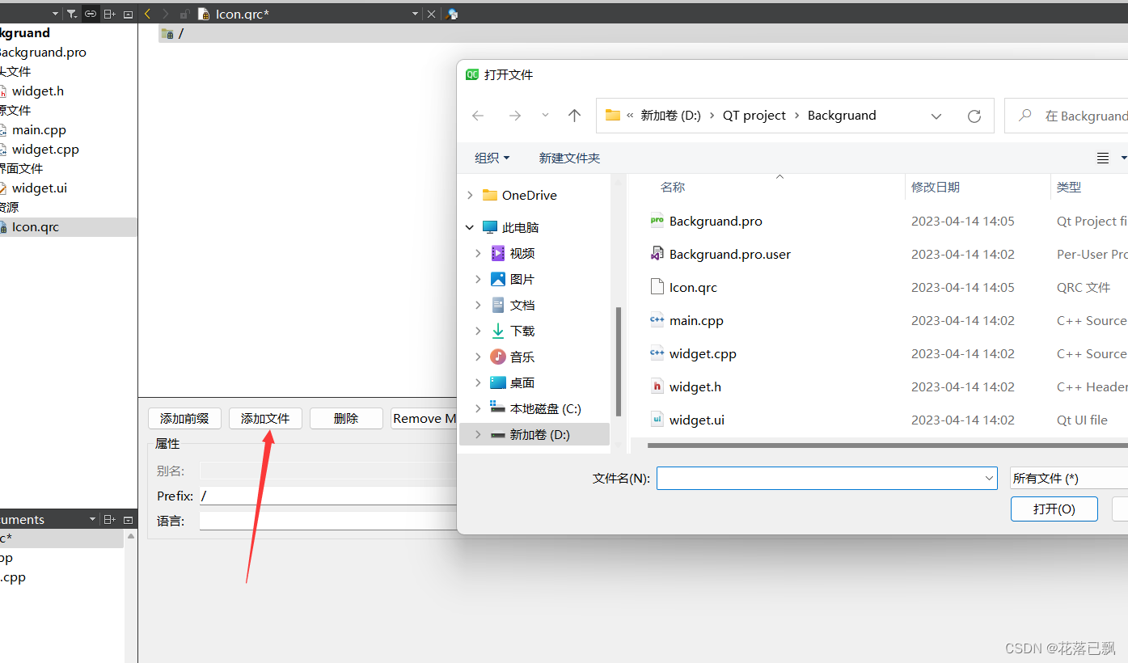Click the 删除 button

click(x=346, y=418)
